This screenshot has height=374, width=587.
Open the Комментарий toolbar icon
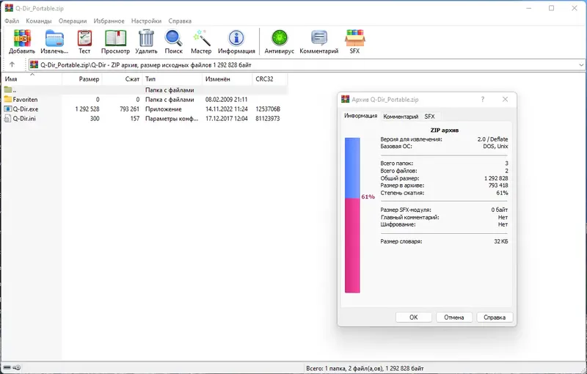pos(319,38)
